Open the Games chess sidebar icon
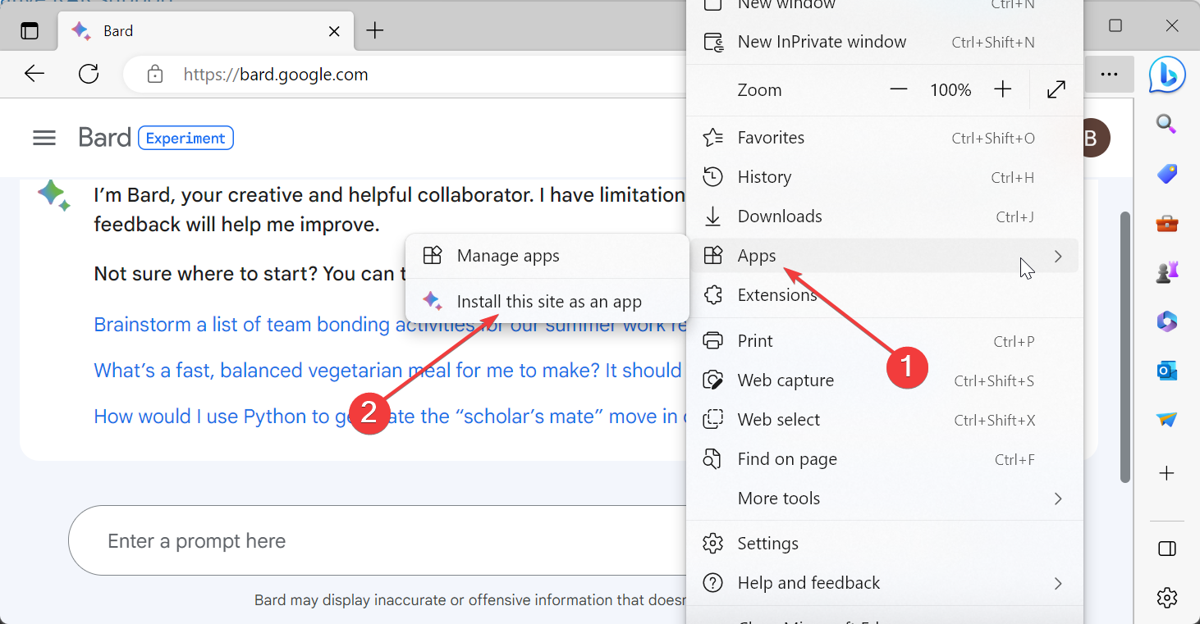This screenshot has width=1200, height=624. pos(1166,273)
